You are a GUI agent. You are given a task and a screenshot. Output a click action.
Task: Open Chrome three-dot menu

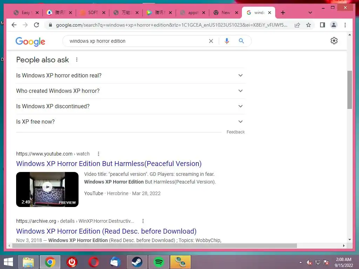[345, 25]
